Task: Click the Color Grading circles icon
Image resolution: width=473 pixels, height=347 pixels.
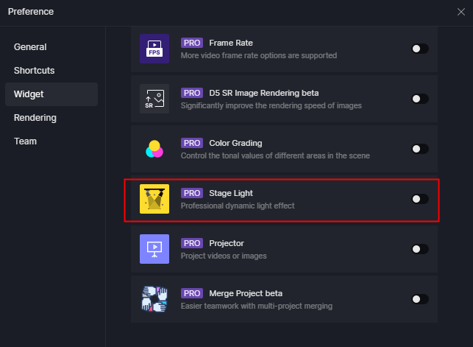Action: pyautogui.click(x=154, y=149)
